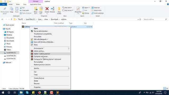Open Sticky Notes from the taskbar
The height and width of the screenshot is (95, 169).
pyautogui.click(x=33, y=93)
